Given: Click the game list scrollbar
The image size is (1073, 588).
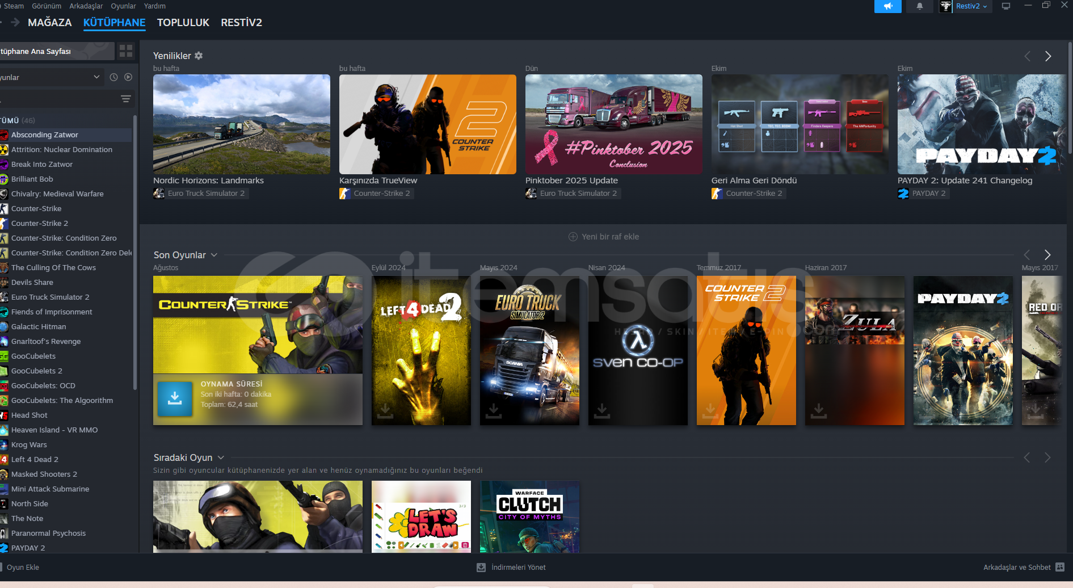Looking at the screenshot, I should (135, 253).
